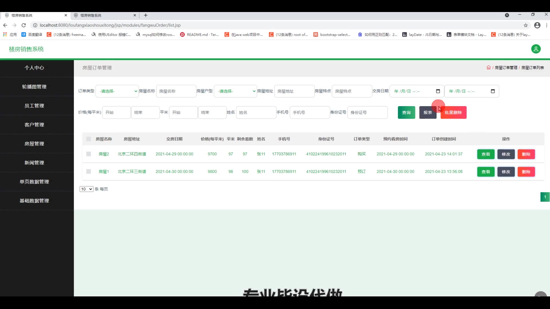Click 查看 for the 房屋2 order
The image size is (550, 309).
[x=486, y=154]
